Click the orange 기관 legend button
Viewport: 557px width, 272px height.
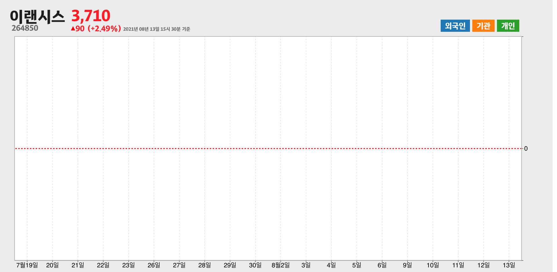click(x=483, y=26)
